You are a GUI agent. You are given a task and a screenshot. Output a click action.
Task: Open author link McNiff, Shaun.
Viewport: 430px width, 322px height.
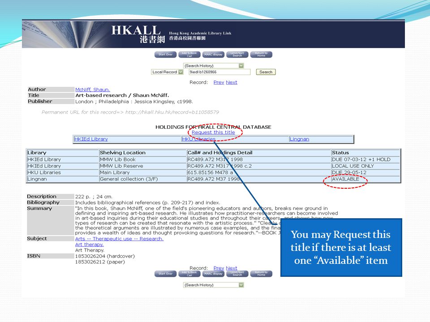tap(92, 89)
